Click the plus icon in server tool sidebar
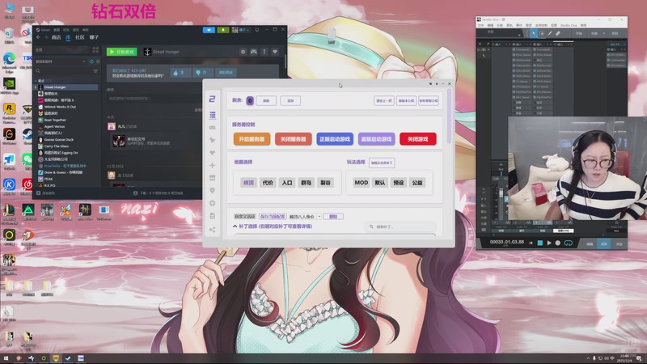This screenshot has height=364, width=647. (212, 165)
